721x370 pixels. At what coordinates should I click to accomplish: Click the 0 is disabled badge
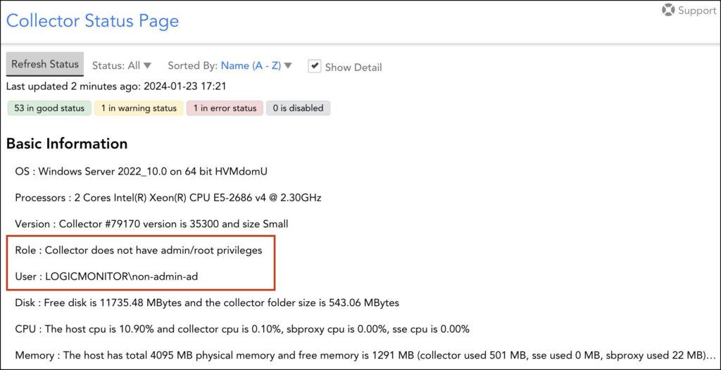click(x=298, y=108)
